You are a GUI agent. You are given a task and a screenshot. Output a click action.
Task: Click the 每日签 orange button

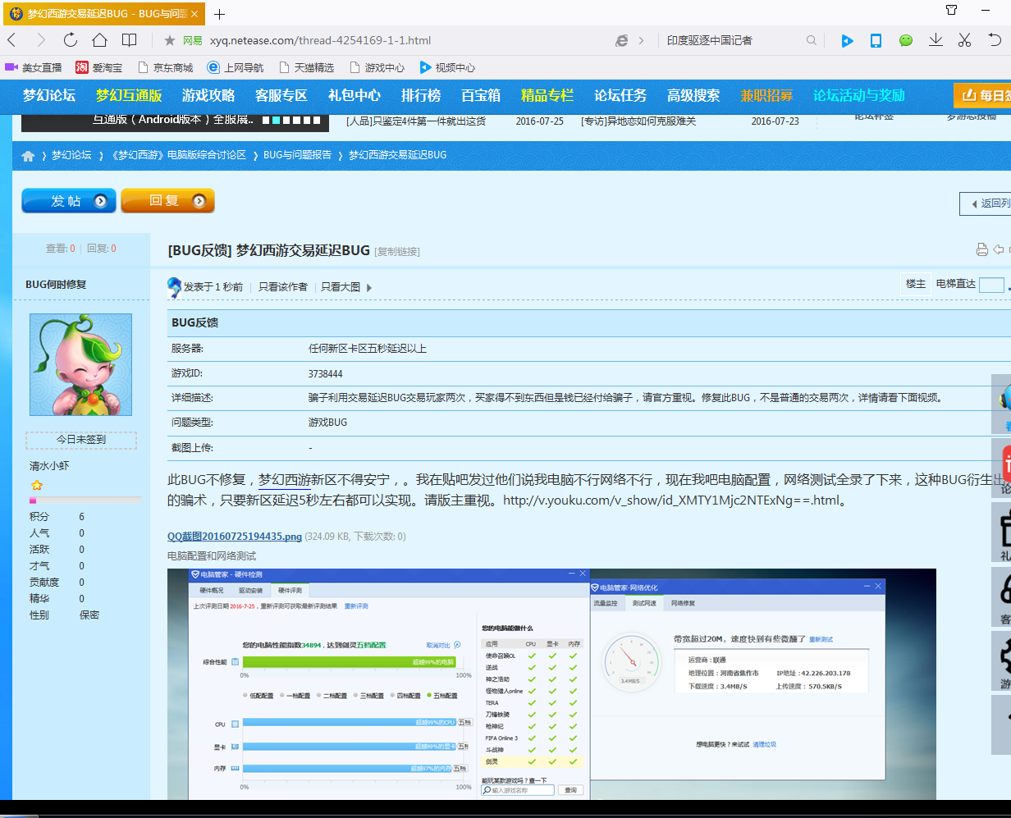click(x=982, y=95)
